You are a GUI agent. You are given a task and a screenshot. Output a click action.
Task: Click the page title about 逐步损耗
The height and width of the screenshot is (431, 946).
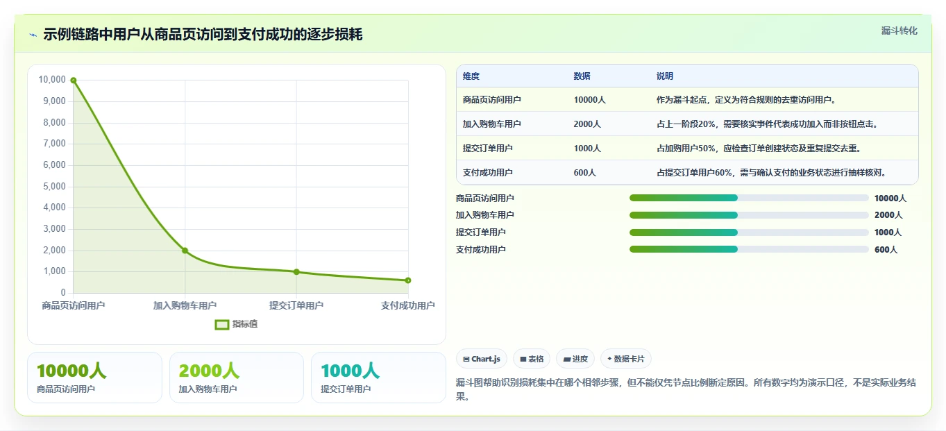pyautogui.click(x=203, y=35)
